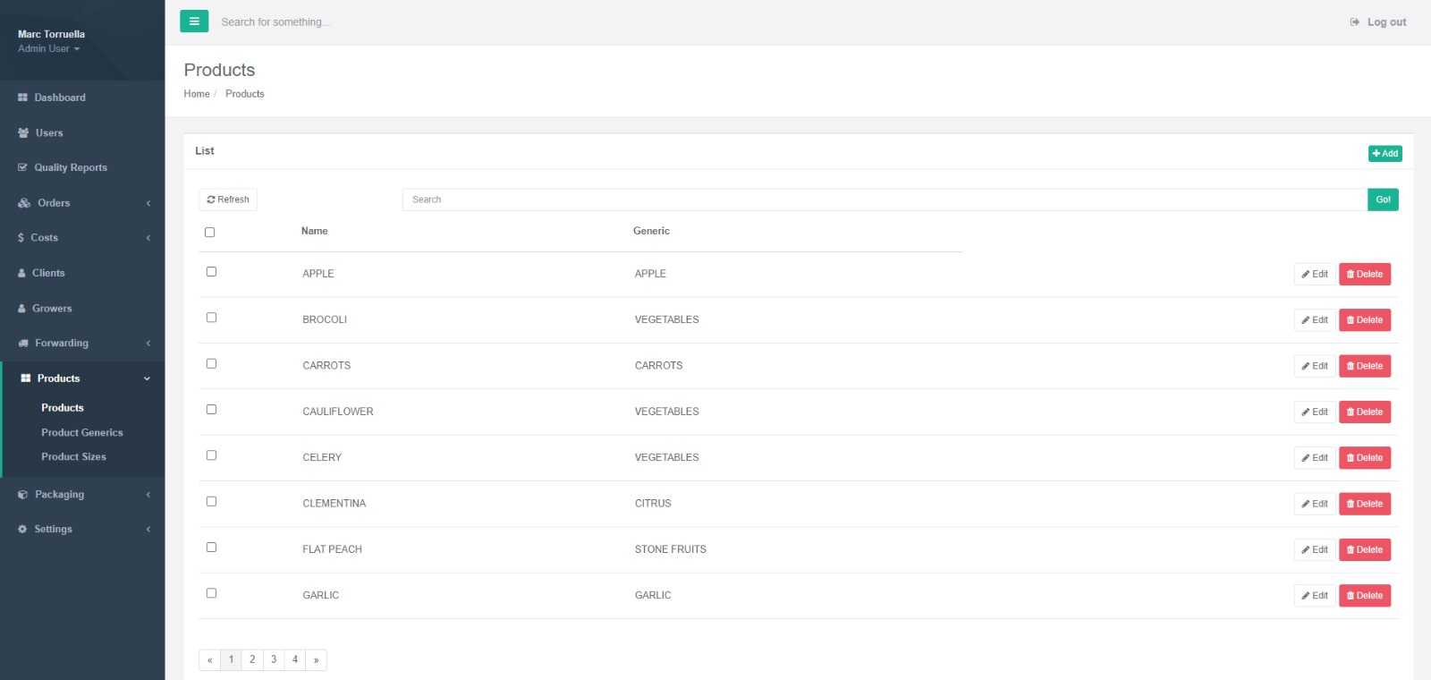Click the Users group icon in sidebar
Image resolution: width=1431 pixels, height=680 pixels.
pyautogui.click(x=23, y=132)
